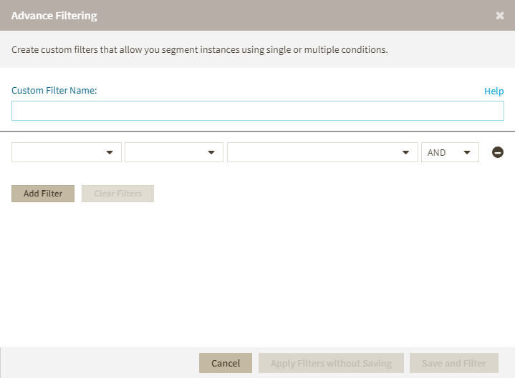
Task: Click the Save and Filter button
Action: pos(454,363)
